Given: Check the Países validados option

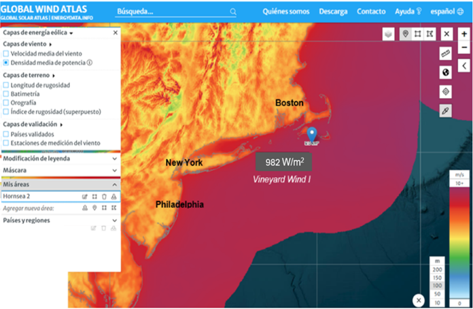Looking at the screenshot, I should (x=6, y=134).
